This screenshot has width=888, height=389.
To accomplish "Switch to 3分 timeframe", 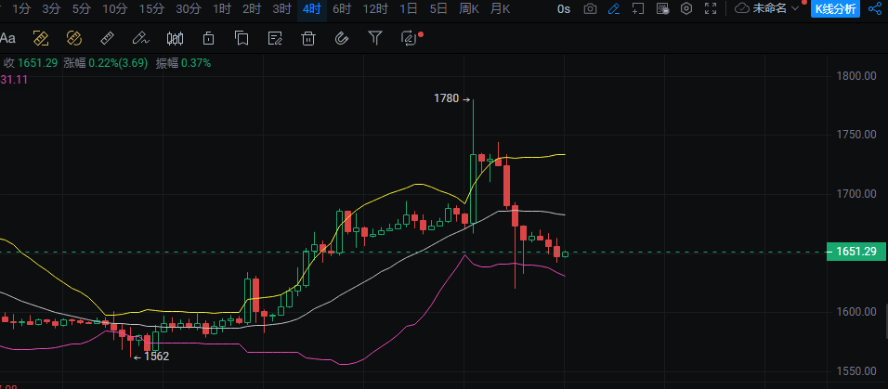I will [51, 8].
